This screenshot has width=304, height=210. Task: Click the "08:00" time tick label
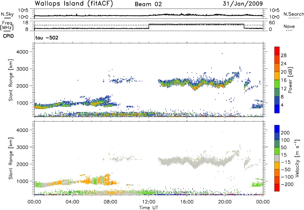[111, 202]
